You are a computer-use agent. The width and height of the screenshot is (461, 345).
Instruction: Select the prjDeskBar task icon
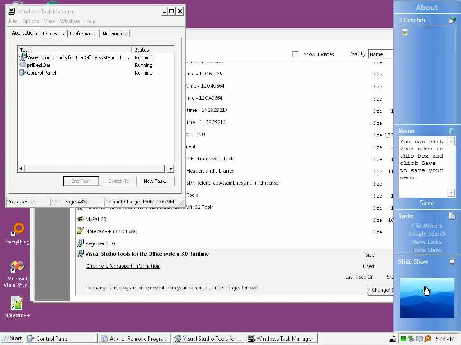point(23,65)
